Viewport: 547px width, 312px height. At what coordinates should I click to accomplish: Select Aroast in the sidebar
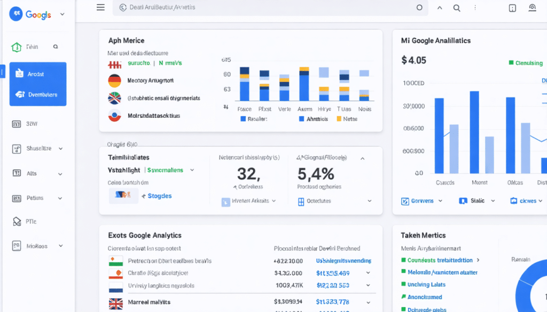pyautogui.click(x=38, y=74)
